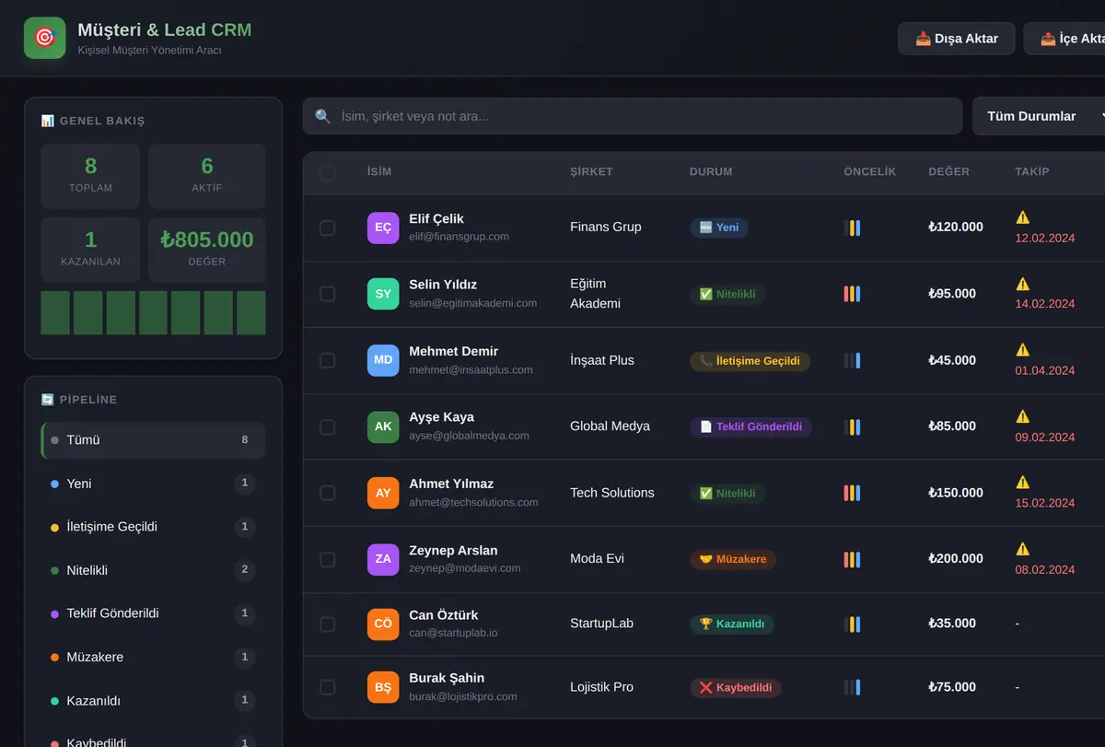Tick the checkbox beside Ayşe Kaya
1105x747 pixels.
[x=327, y=426]
